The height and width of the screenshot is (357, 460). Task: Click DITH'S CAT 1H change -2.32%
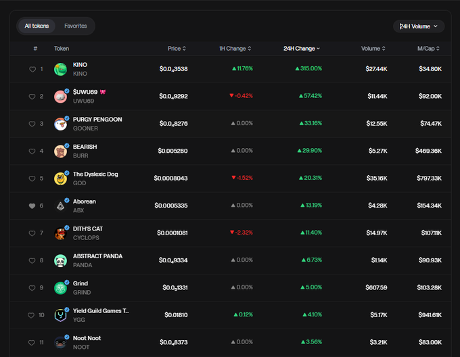[x=241, y=233]
